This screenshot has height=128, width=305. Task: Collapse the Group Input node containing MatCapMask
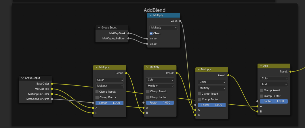(99, 28)
